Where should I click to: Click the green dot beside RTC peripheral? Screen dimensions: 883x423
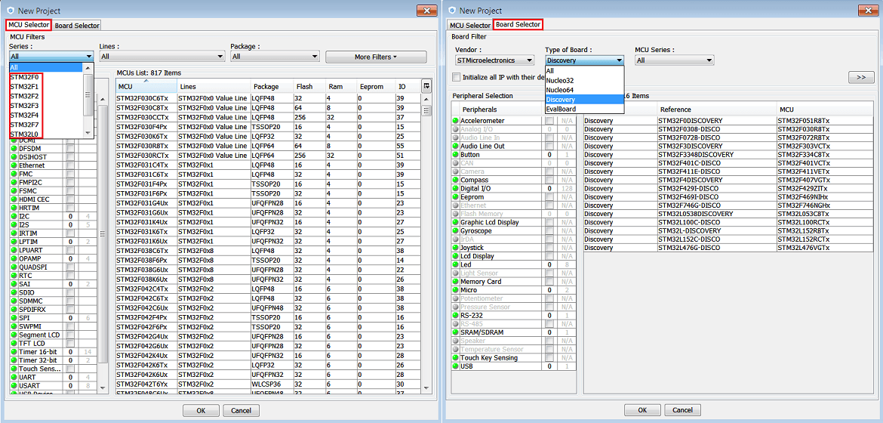click(14, 276)
